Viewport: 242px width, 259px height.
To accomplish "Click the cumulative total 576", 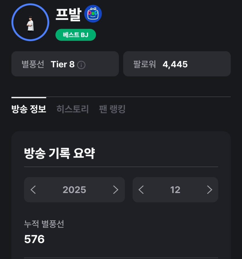I will 34,239.
